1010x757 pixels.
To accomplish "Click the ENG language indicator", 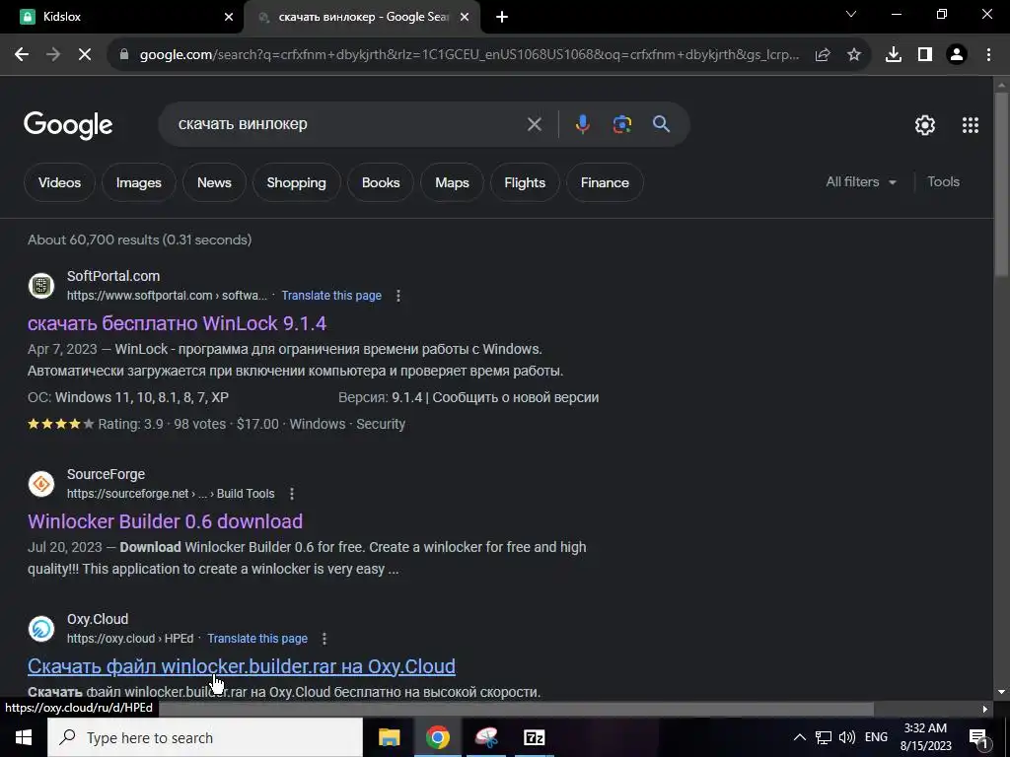I will pyautogui.click(x=876, y=737).
